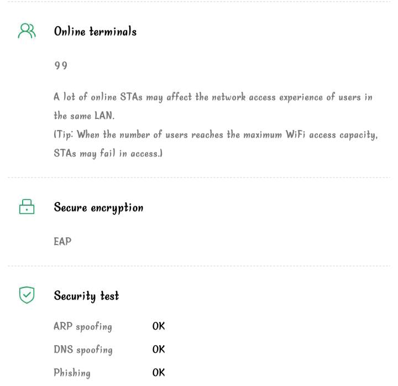The width and height of the screenshot is (398, 386).
Task: Open the Secure encryption section heading
Action: (x=98, y=207)
